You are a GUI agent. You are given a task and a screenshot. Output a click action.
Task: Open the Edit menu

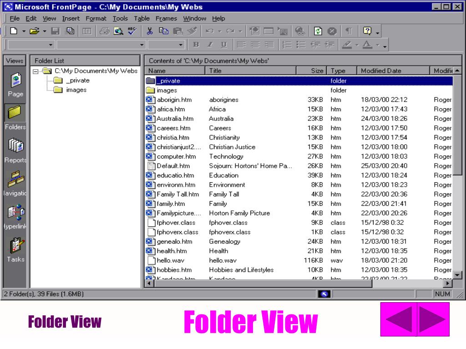[x=31, y=18]
